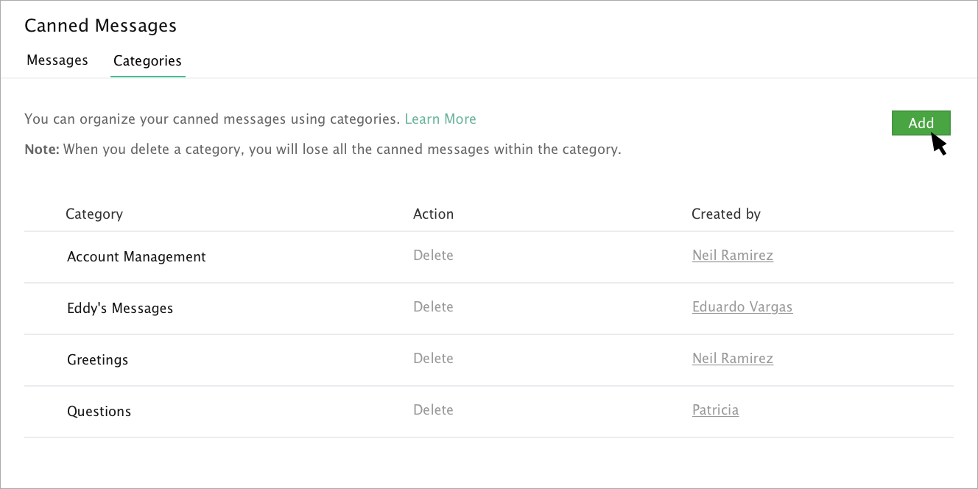This screenshot has width=978, height=489.
Task: Click the green Add button
Action: coord(921,123)
